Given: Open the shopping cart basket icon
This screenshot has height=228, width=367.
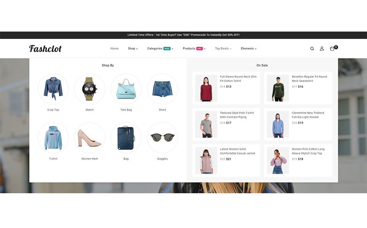Looking at the screenshot, I should click(332, 49).
